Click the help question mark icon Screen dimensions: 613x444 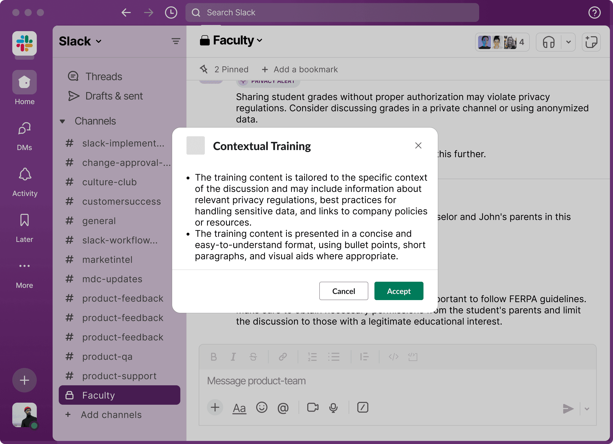coord(594,13)
